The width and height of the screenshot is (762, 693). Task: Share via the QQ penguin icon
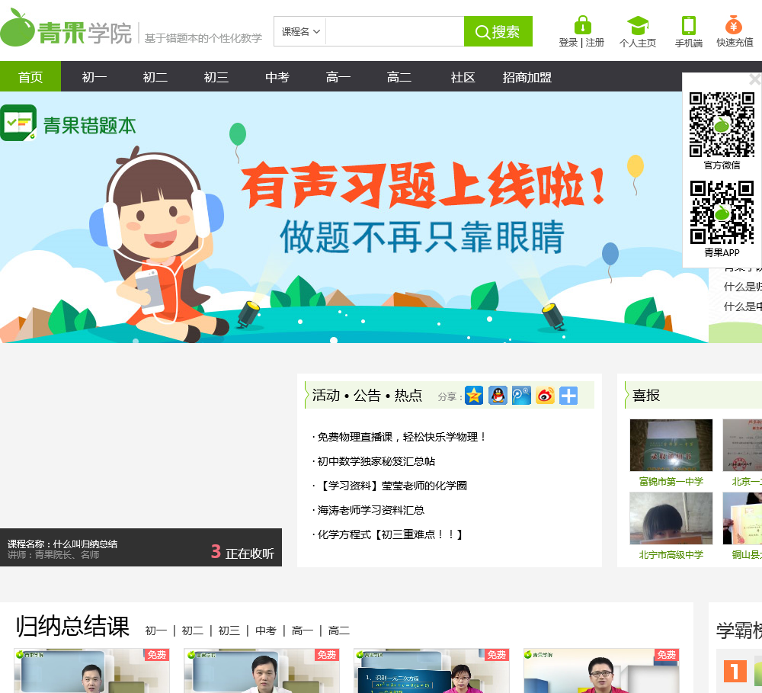[498, 396]
